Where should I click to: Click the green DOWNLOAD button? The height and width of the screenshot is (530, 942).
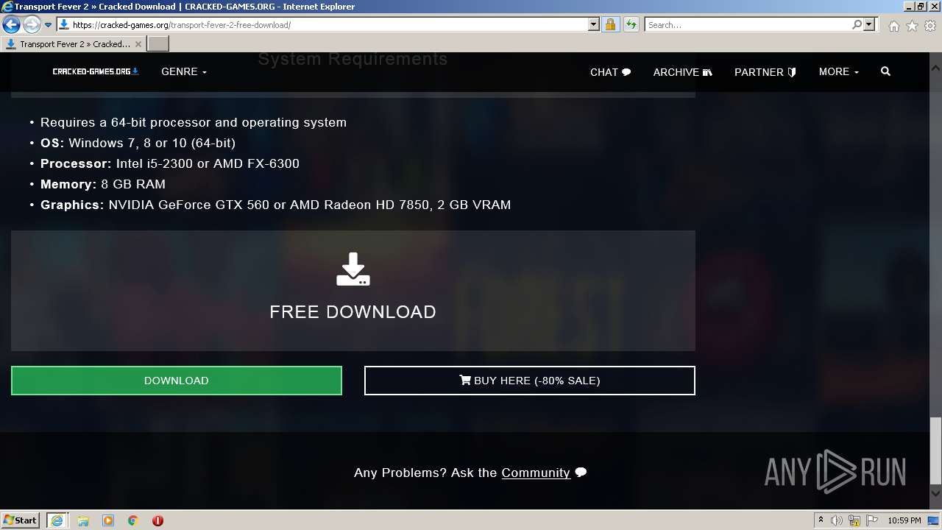177,381
